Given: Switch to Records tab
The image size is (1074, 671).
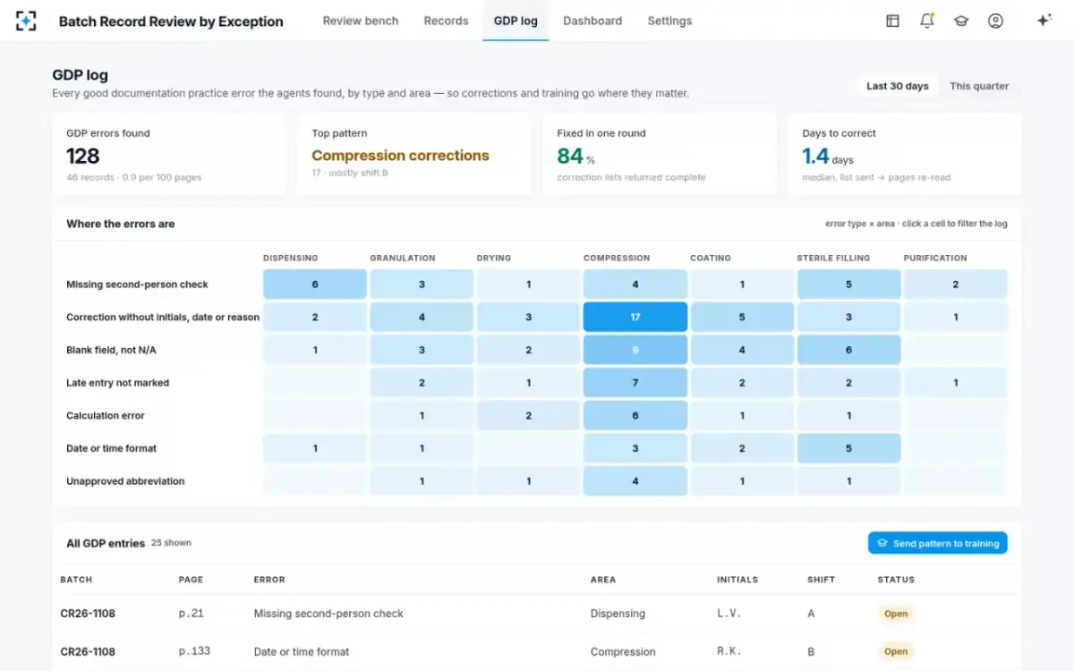Looking at the screenshot, I should click(x=446, y=21).
